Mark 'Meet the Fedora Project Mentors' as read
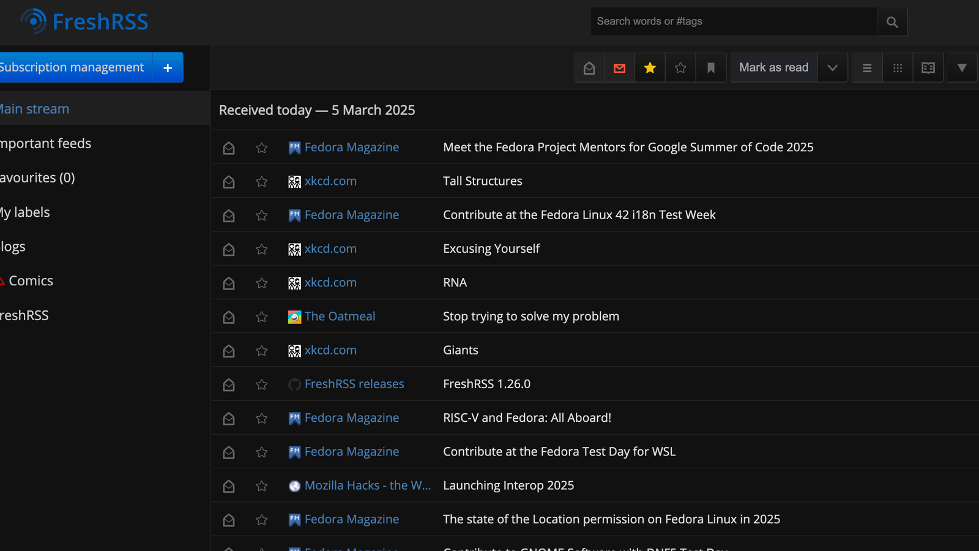This screenshot has height=551, width=979. point(229,148)
